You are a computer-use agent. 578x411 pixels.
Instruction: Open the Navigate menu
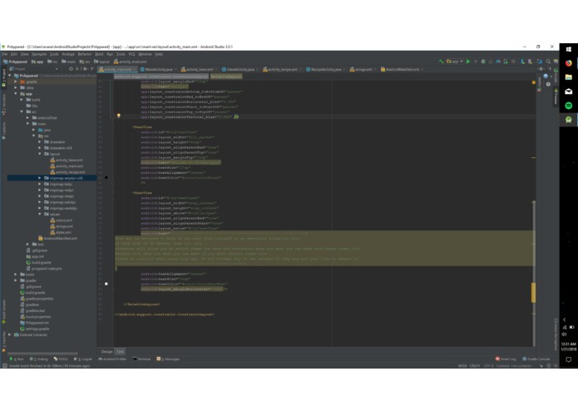click(x=39, y=54)
